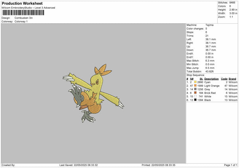Click the Up value '36.7 mm'
Image resolution: width=239 pixels, height=168 pixels.
click(211, 46)
